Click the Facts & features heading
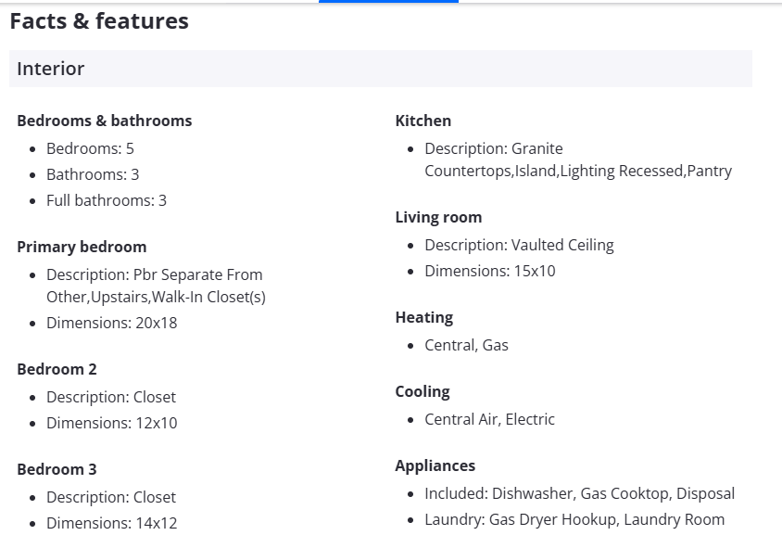The height and width of the screenshot is (548, 782). click(99, 21)
